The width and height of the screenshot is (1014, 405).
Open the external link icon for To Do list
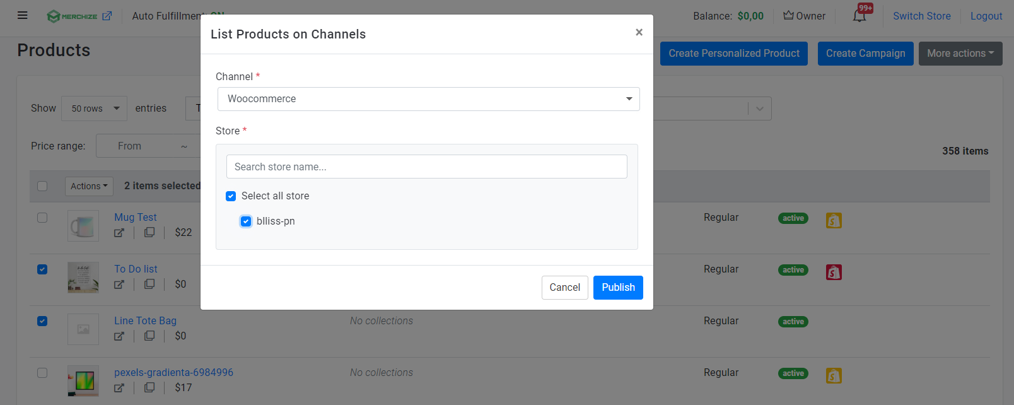(119, 285)
